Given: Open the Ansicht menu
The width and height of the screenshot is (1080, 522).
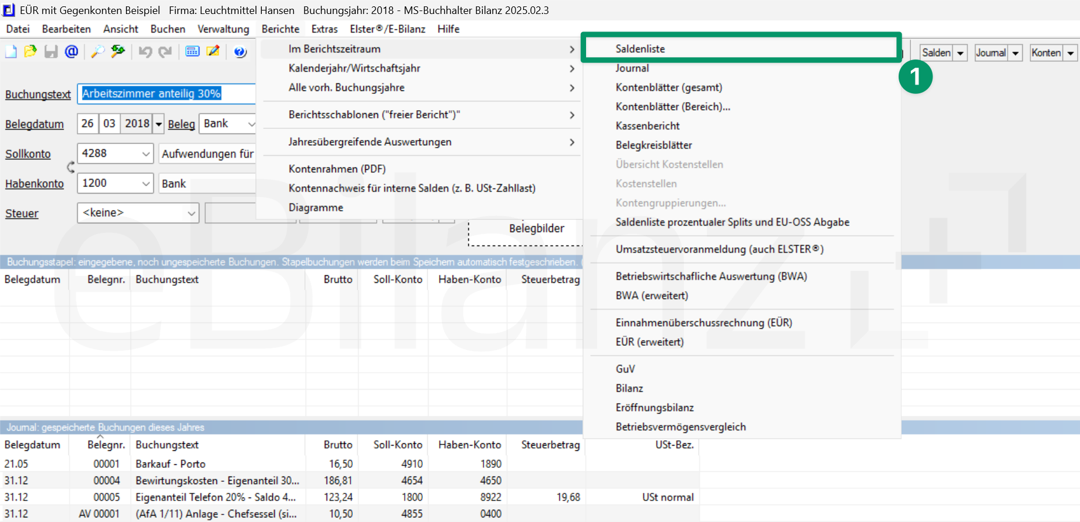Looking at the screenshot, I should [x=121, y=29].
